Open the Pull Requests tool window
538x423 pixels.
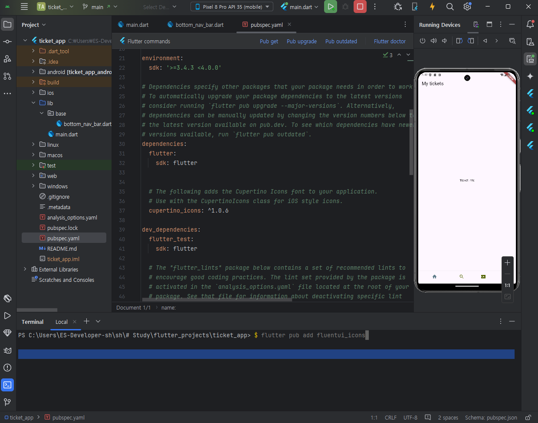pyautogui.click(x=7, y=76)
